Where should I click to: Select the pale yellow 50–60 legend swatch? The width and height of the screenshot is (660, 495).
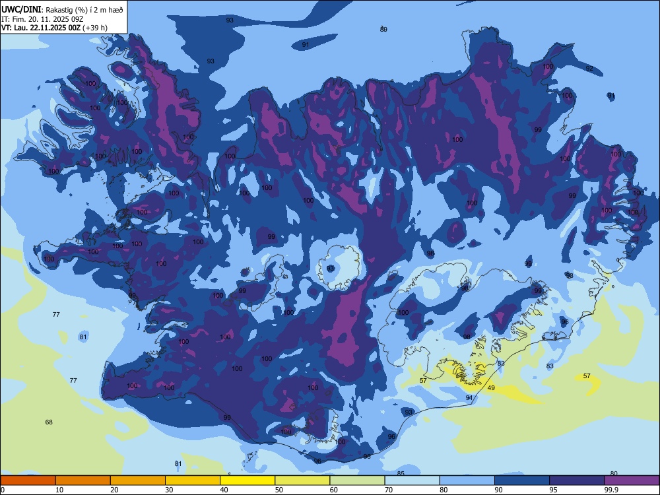pyautogui.click(x=303, y=480)
